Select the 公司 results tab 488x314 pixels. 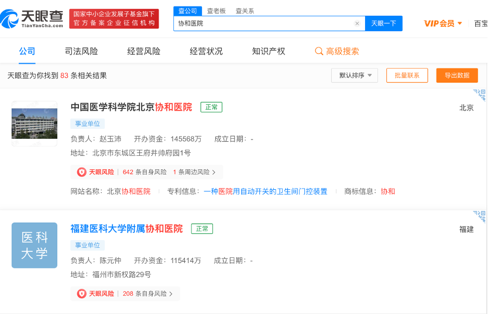pyautogui.click(x=27, y=51)
